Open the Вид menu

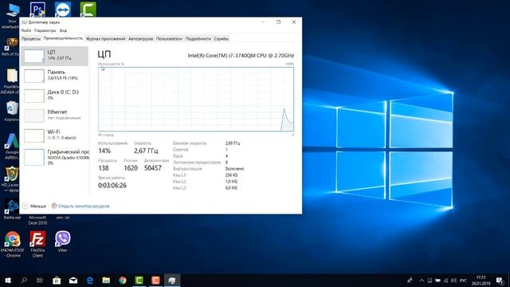pyautogui.click(x=63, y=30)
